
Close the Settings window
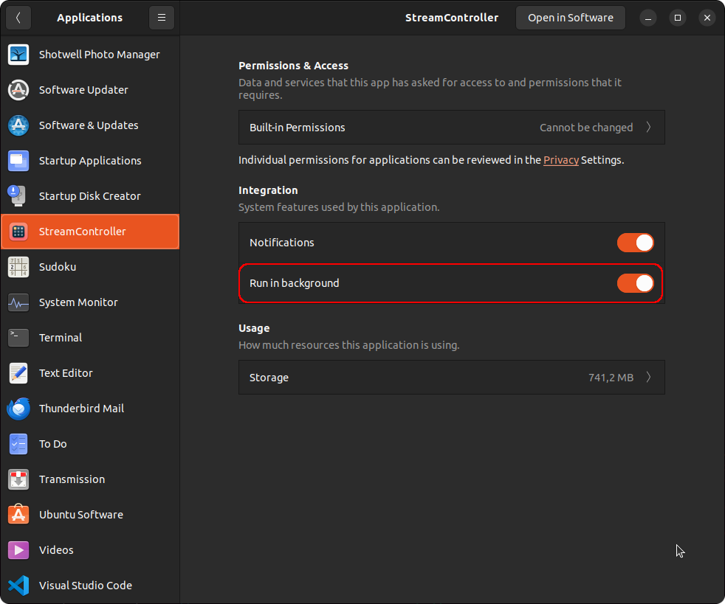click(707, 18)
